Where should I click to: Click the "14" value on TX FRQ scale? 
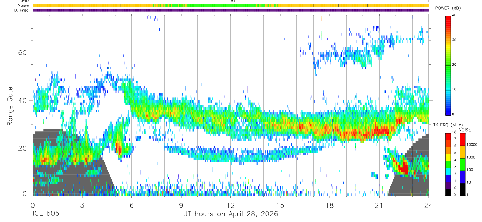(455, 160)
